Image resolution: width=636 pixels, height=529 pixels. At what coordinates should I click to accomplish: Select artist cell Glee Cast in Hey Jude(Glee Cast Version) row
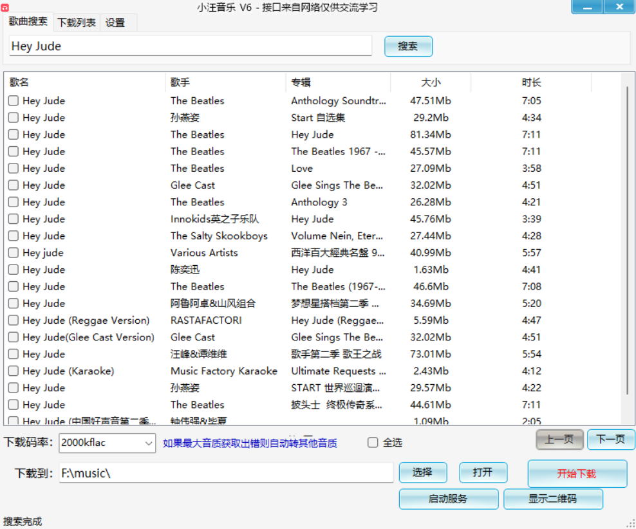[x=192, y=337]
